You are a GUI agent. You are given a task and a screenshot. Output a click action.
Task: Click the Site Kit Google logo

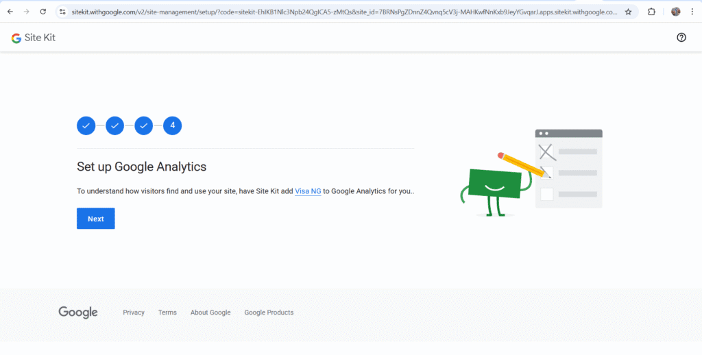(16, 38)
